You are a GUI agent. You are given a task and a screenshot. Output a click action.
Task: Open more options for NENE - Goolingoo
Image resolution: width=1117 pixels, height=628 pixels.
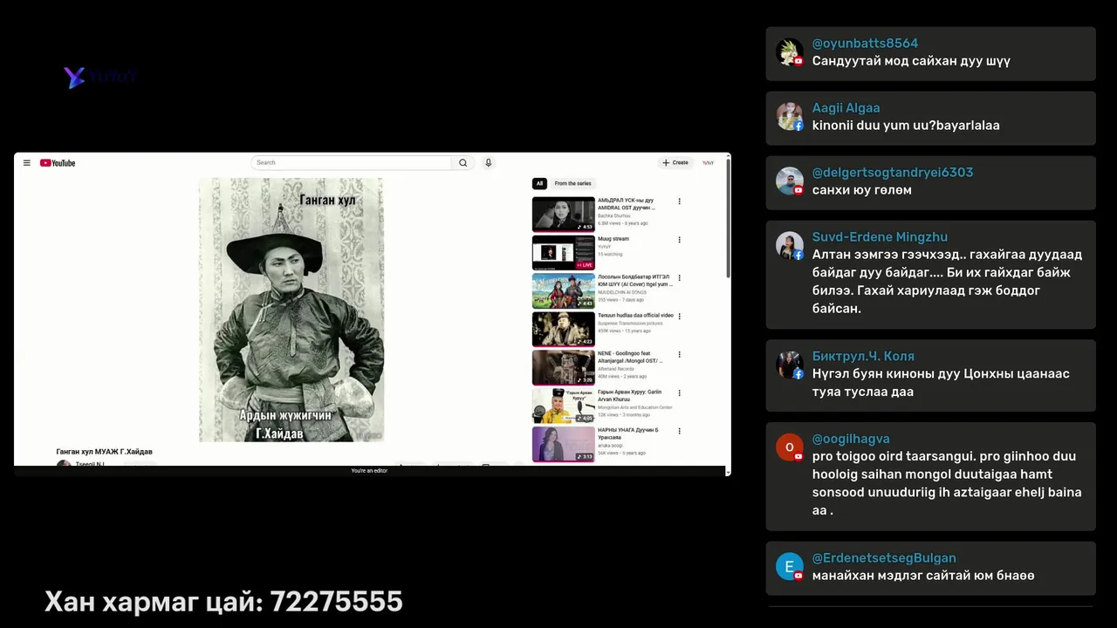click(679, 355)
